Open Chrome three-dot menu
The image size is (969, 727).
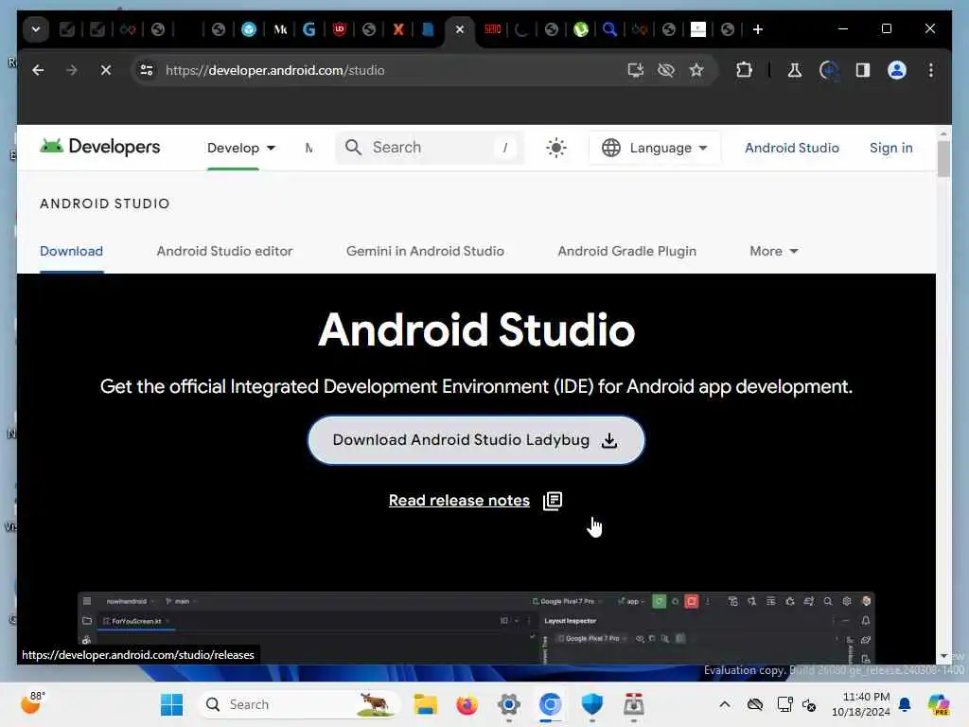[x=931, y=70]
